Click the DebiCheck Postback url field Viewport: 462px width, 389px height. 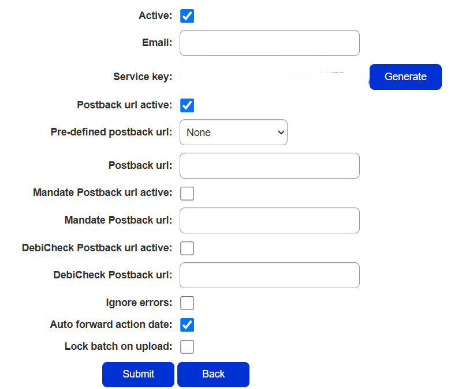pyautogui.click(x=270, y=275)
